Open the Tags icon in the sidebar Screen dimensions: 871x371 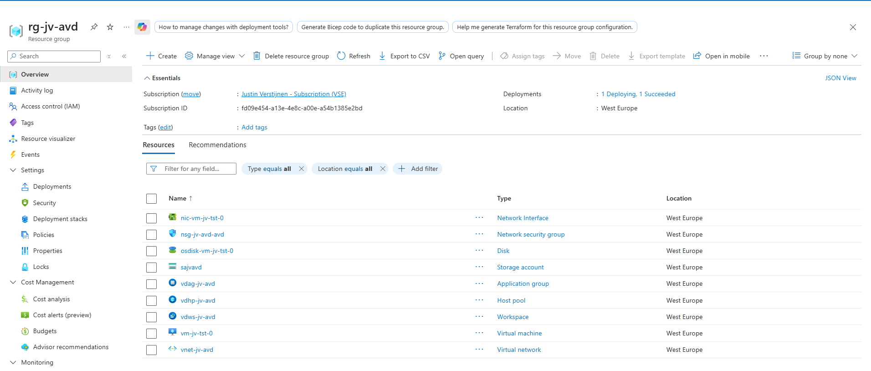13,123
